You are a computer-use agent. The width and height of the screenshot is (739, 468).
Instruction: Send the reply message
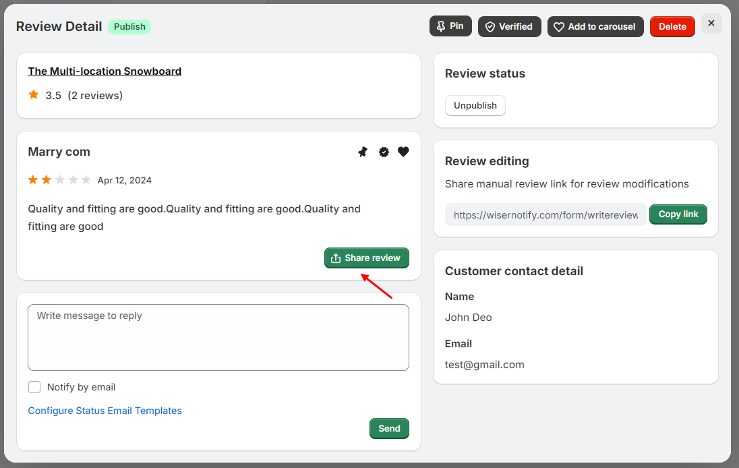tap(389, 428)
